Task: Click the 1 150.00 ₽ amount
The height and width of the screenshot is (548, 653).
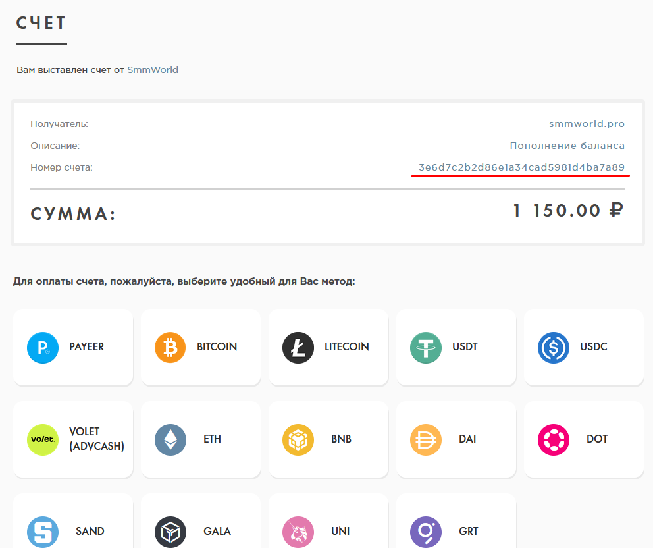Action: (x=567, y=211)
